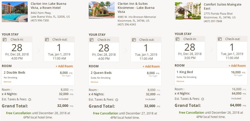Click the Clarion Inn Lake Buena Vista check-in calendar icon
The height and width of the screenshot is (121, 250).
(5, 40)
